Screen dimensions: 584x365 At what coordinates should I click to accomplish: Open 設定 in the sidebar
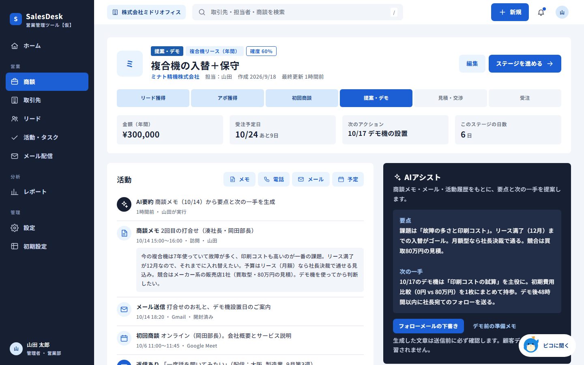47,228
